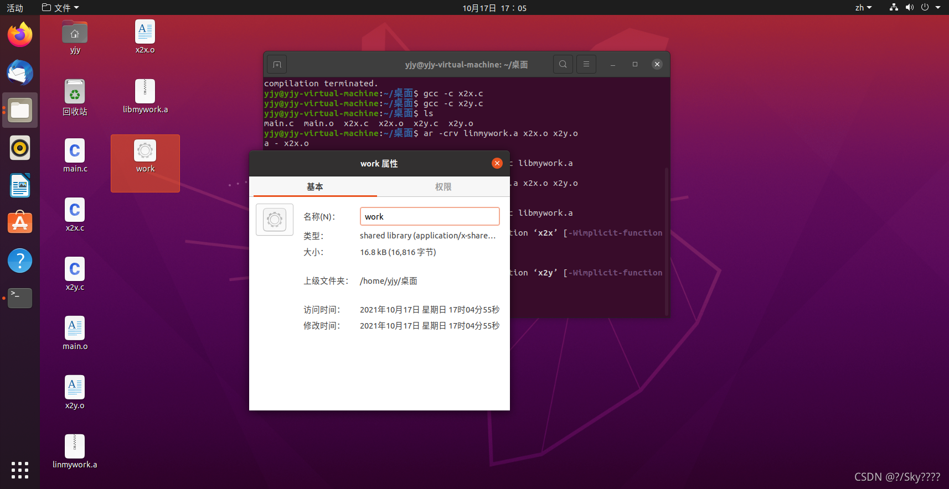The height and width of the screenshot is (489, 949).
Task: Switch to the 权限 tab
Action: coord(443,187)
